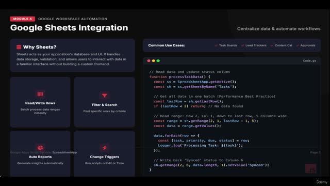Click the GOOGLE WORKSPACE AUTOMATION subtitle
The height and width of the screenshot is (186, 330).
pos(73,19)
